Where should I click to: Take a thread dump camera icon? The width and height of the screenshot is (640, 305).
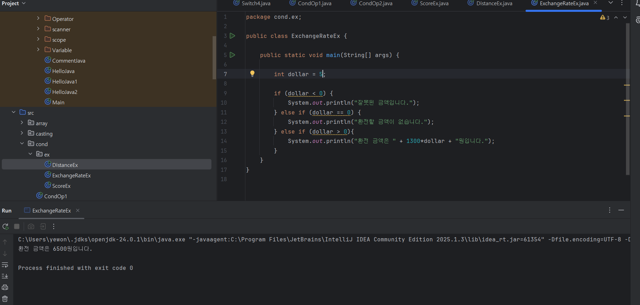point(31,226)
